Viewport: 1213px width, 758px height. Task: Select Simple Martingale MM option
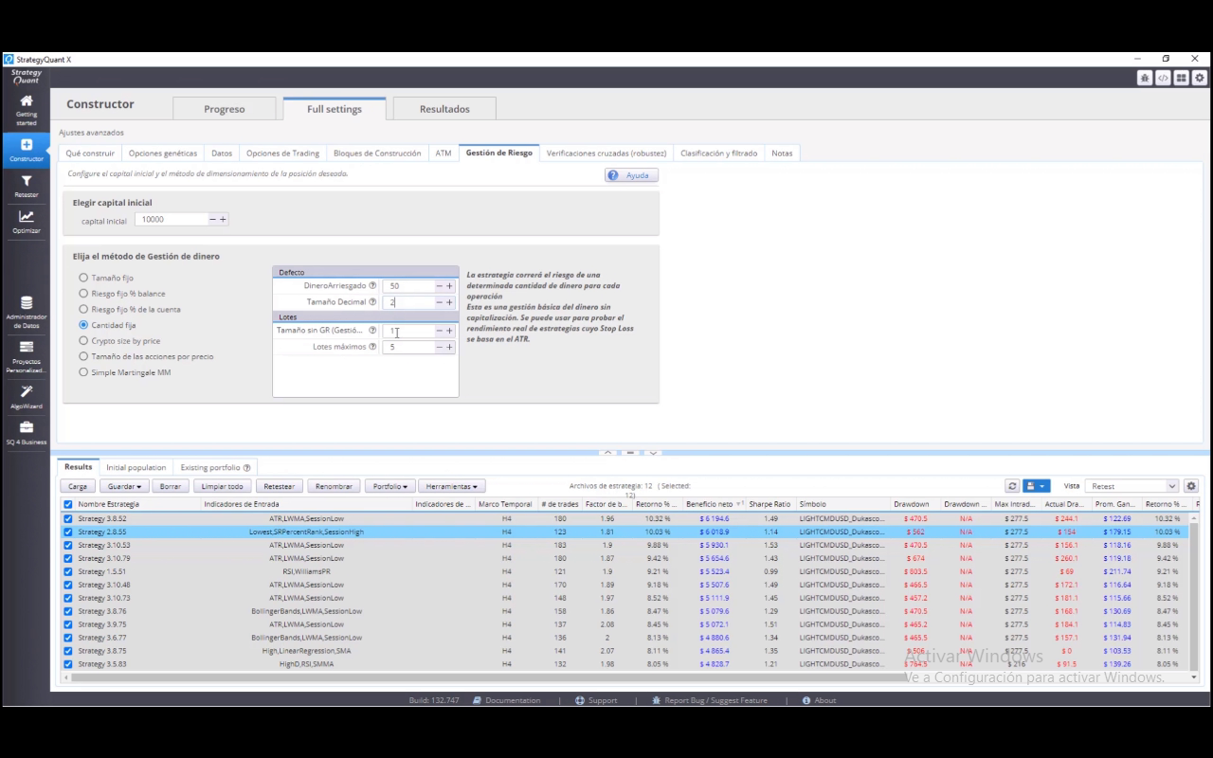pyautogui.click(x=83, y=372)
